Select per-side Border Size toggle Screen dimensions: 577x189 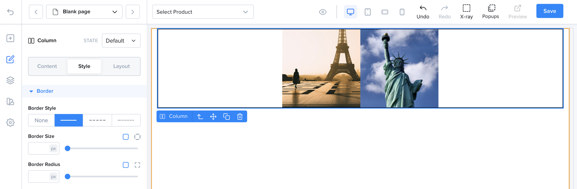(137, 137)
